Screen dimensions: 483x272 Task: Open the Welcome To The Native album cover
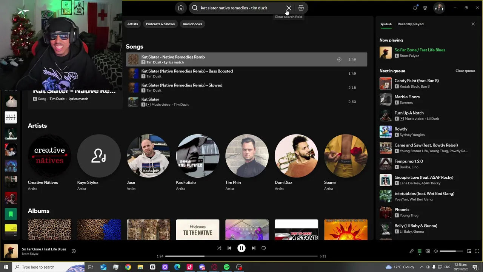click(x=198, y=230)
